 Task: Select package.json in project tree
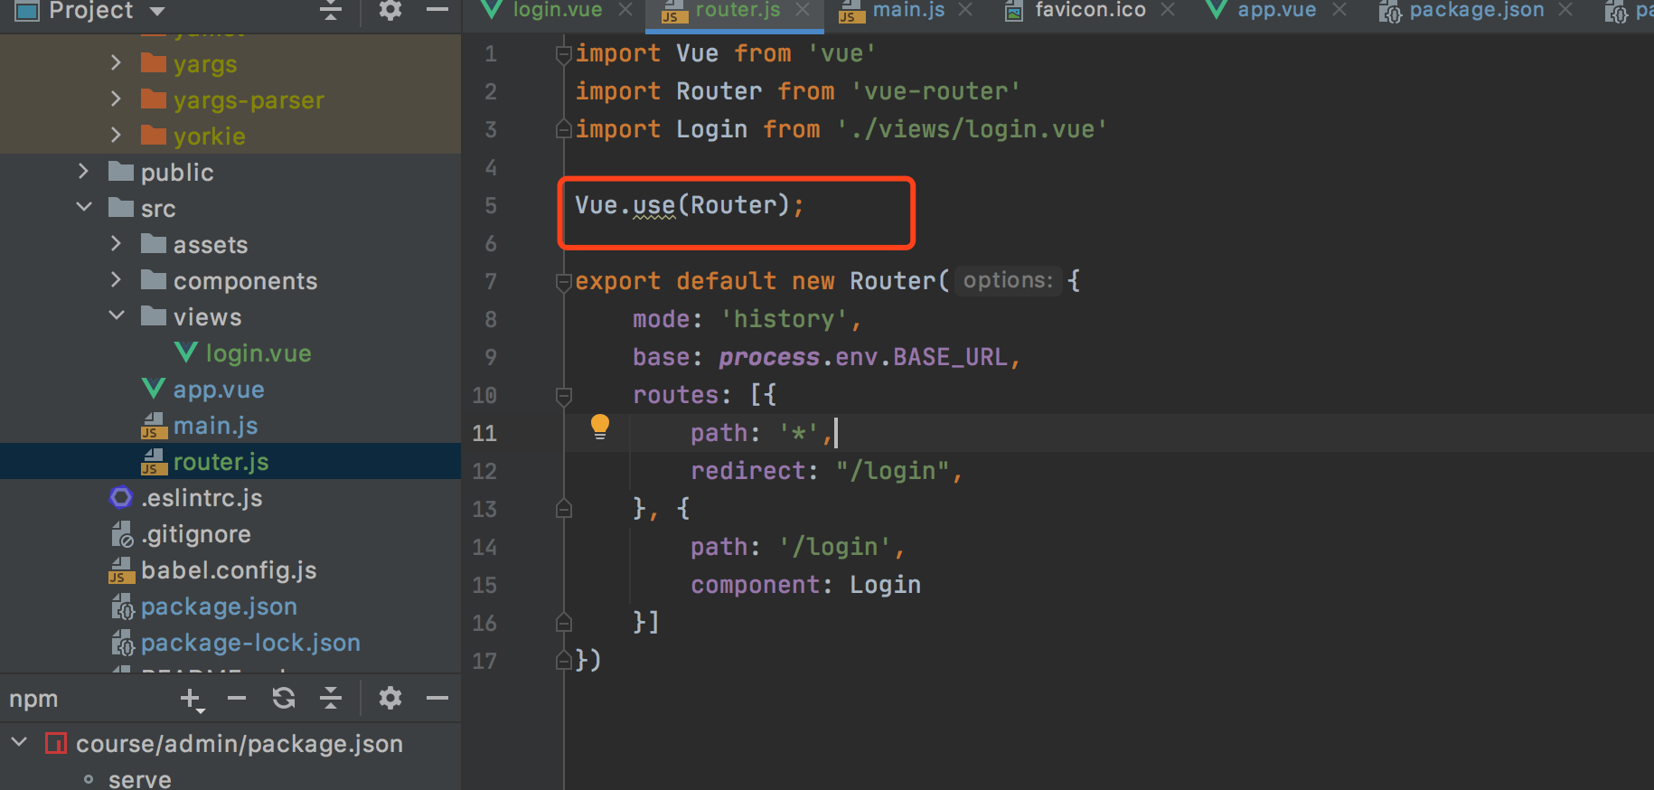[219, 607]
